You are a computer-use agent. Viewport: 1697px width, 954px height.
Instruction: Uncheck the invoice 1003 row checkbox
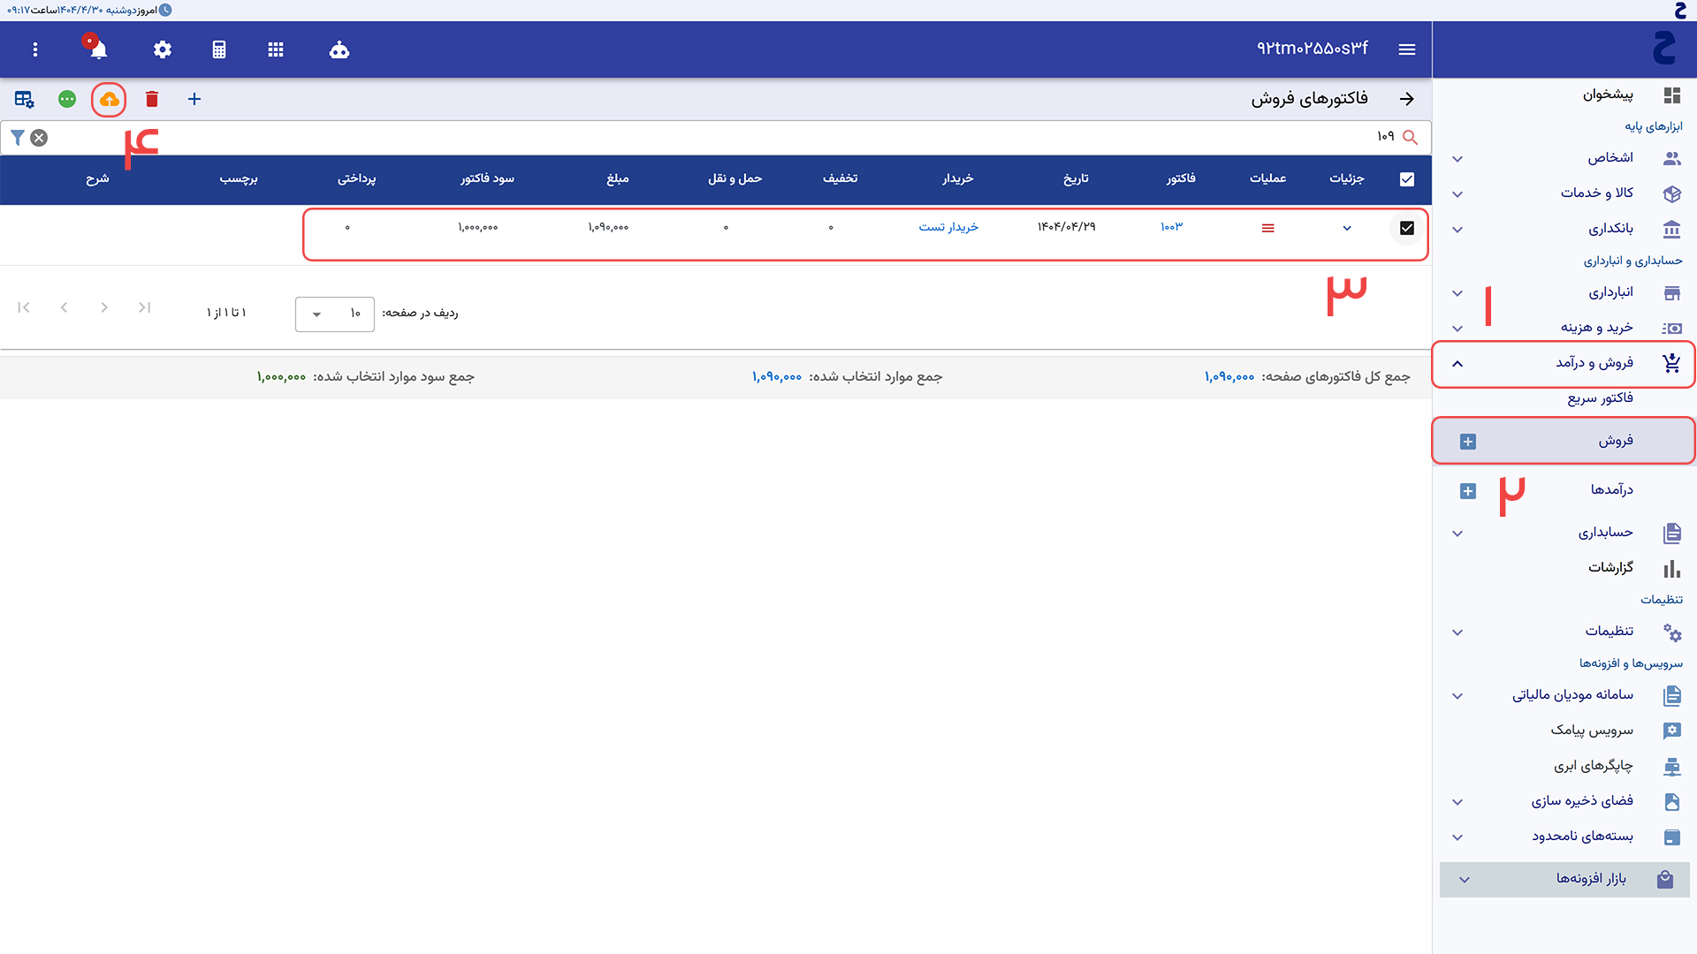1407,228
